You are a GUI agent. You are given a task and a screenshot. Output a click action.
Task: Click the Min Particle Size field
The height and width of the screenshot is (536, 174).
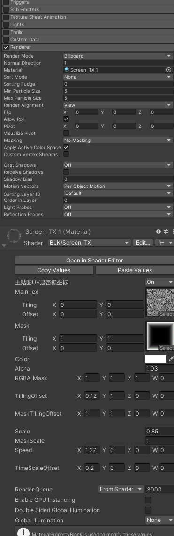[118, 91]
